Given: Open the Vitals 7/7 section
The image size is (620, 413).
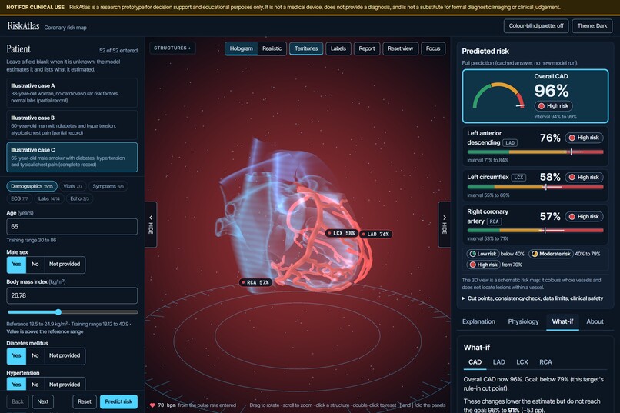Looking at the screenshot, I should pos(73,186).
